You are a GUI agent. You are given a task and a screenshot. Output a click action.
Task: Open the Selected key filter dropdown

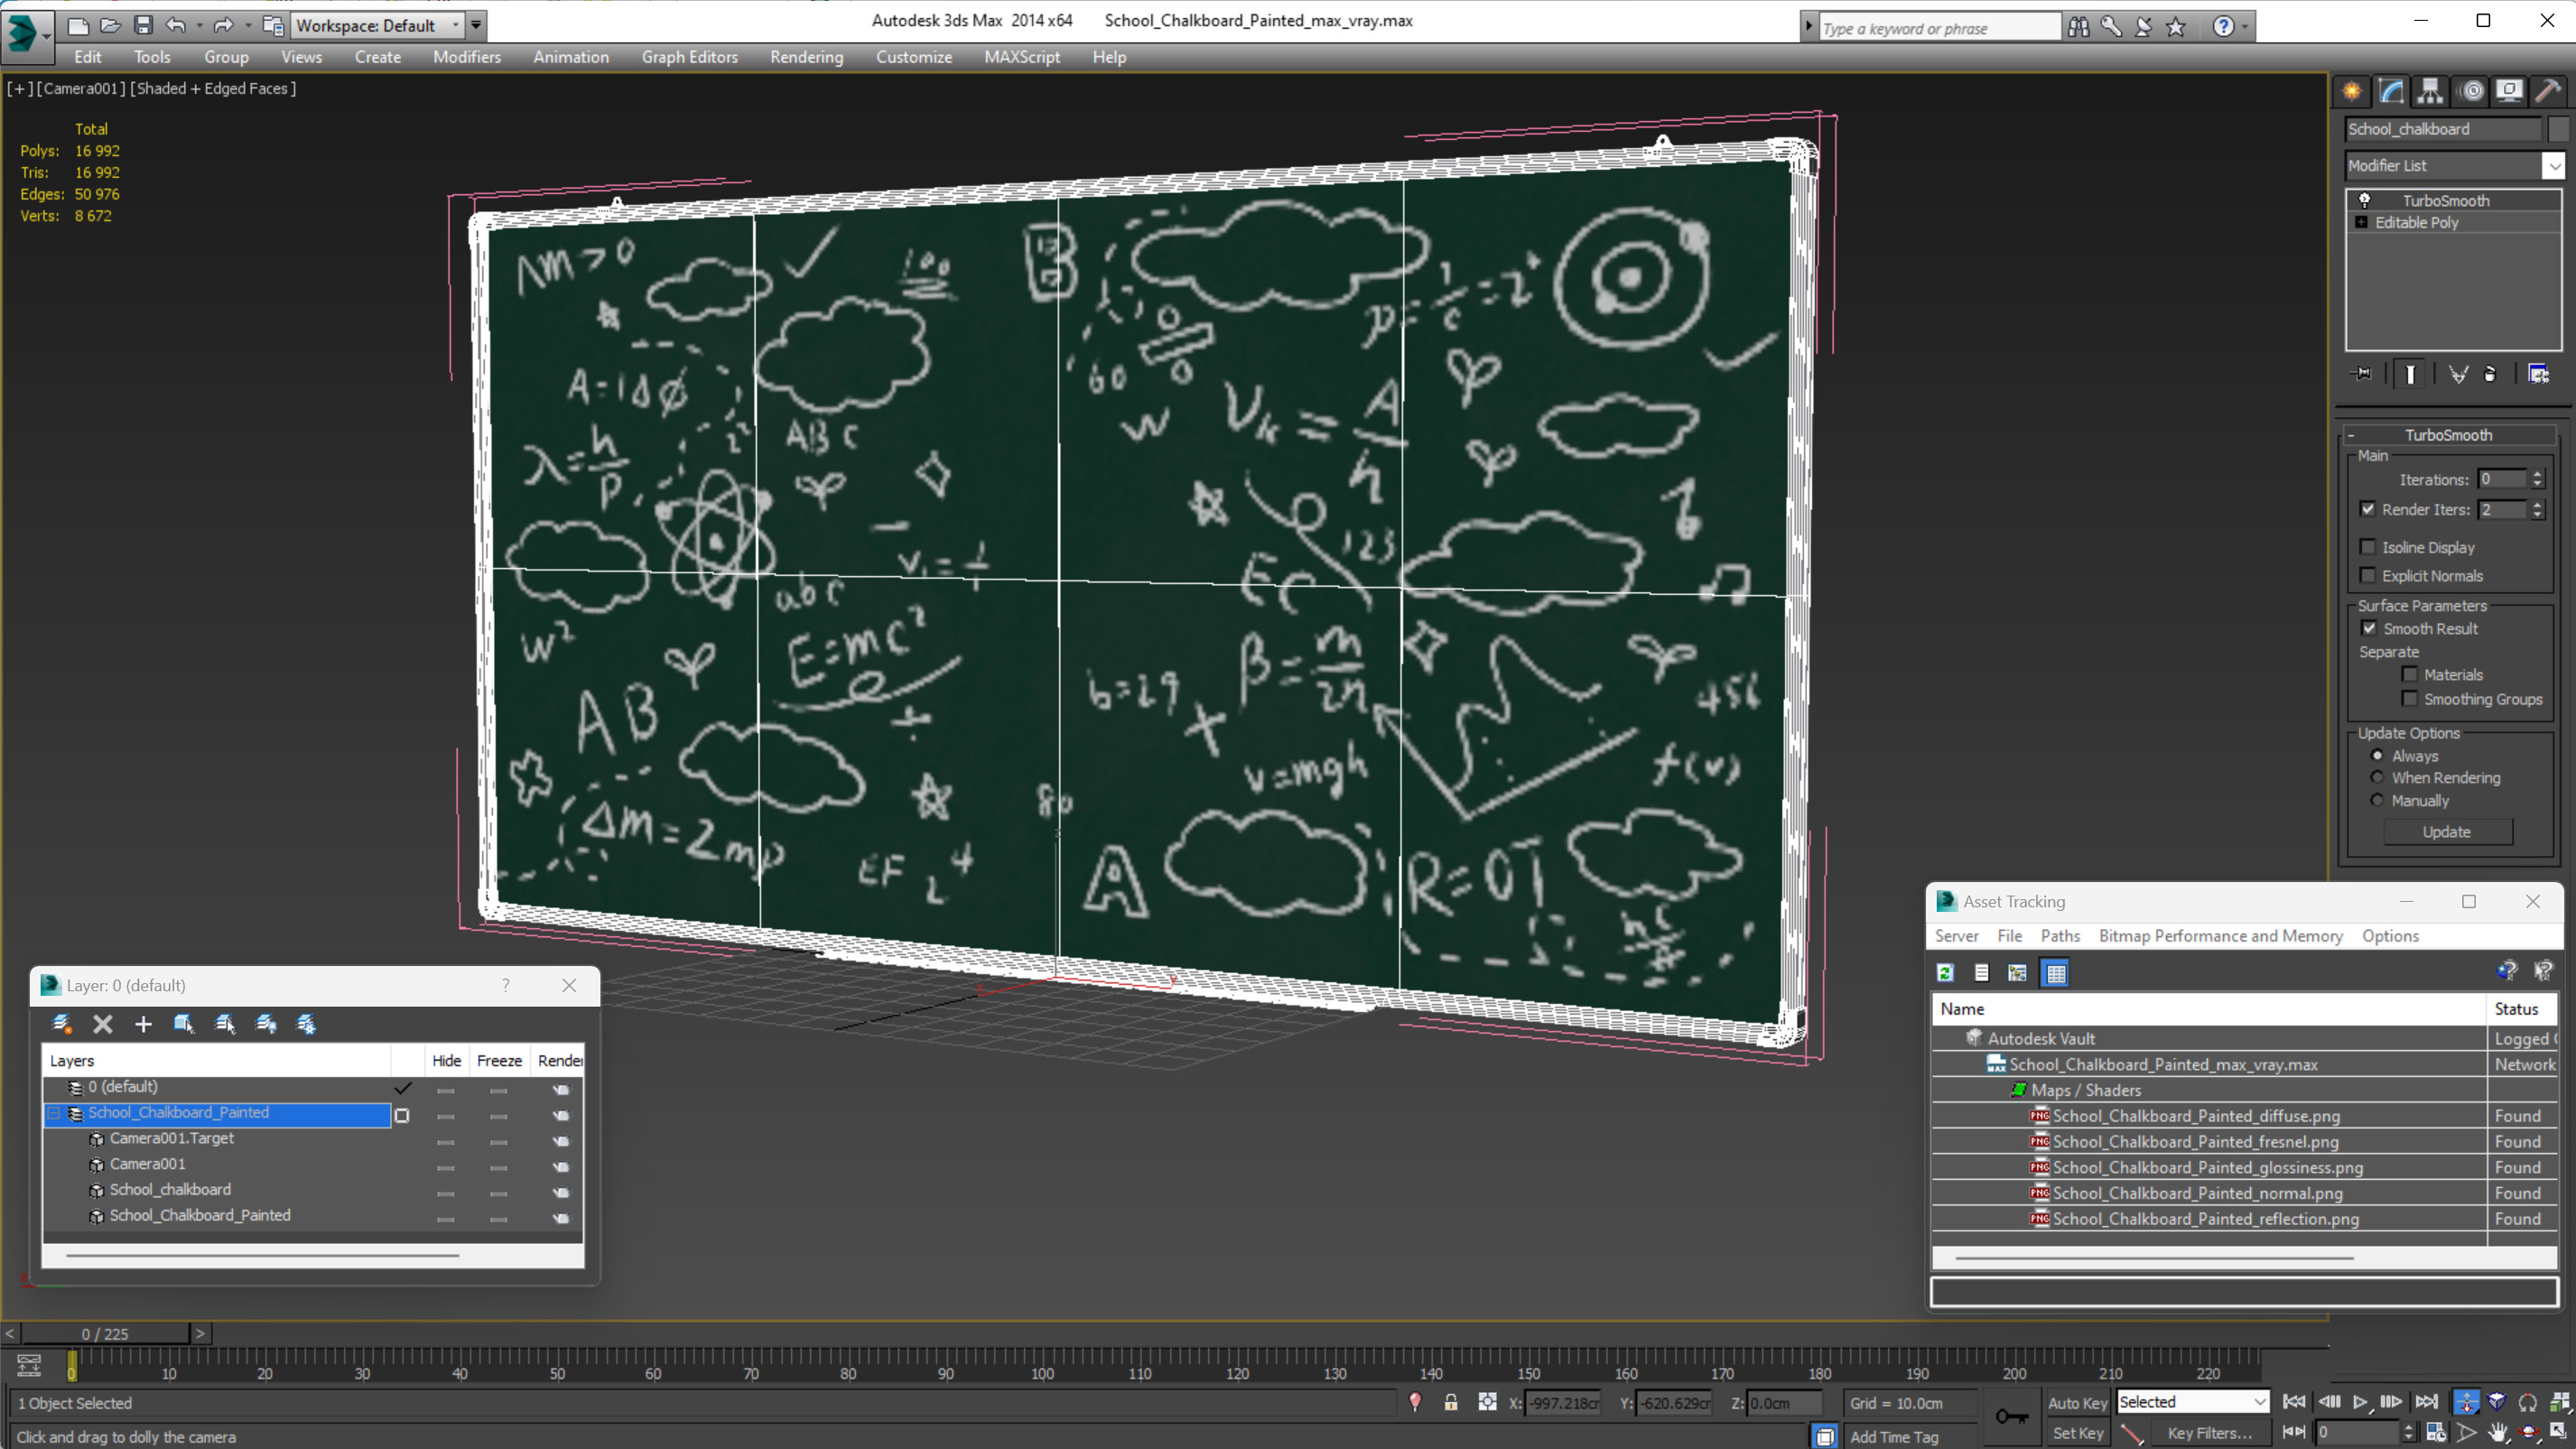point(2260,1402)
